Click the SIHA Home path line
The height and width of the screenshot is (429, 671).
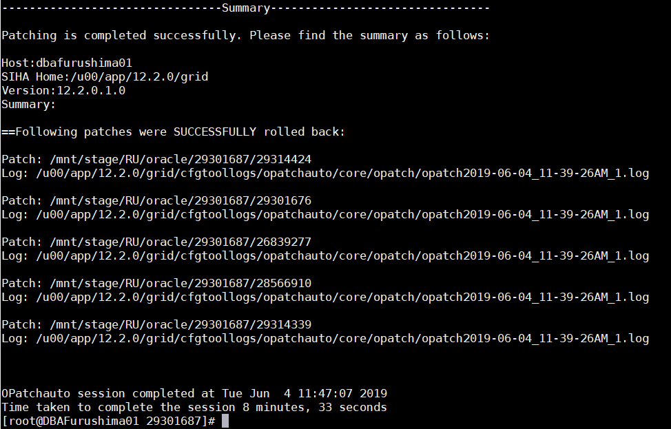coord(105,76)
